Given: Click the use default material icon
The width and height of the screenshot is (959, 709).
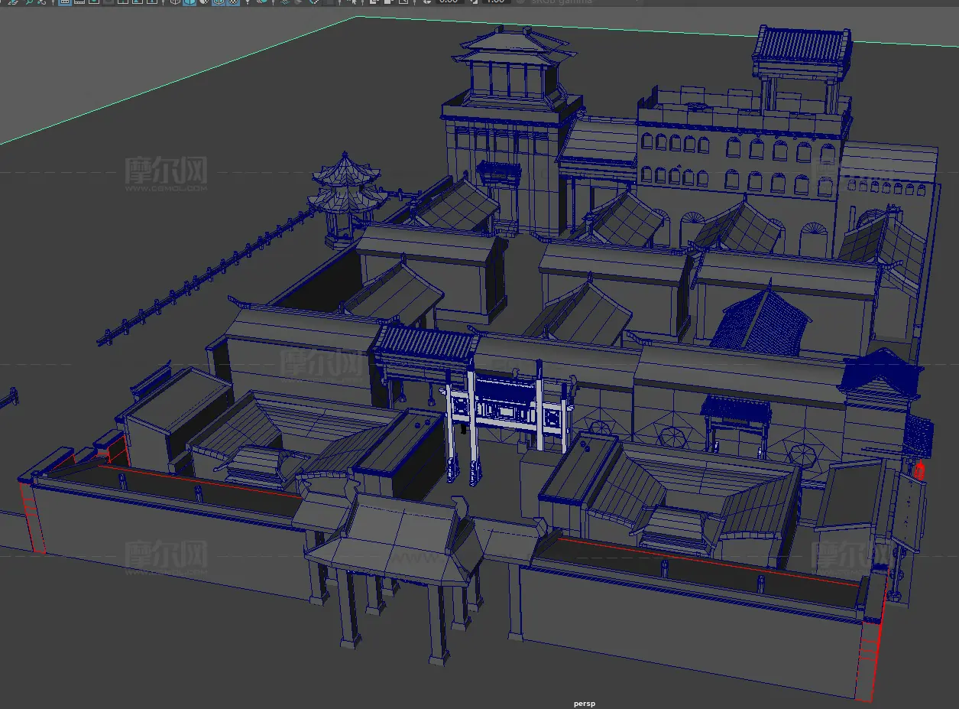Looking at the screenshot, I should point(204,2).
